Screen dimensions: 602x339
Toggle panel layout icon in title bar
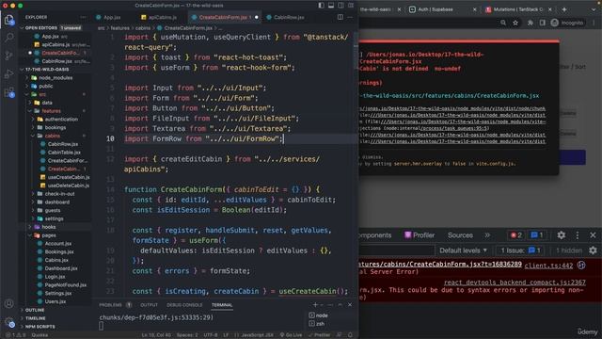[x=331, y=6]
